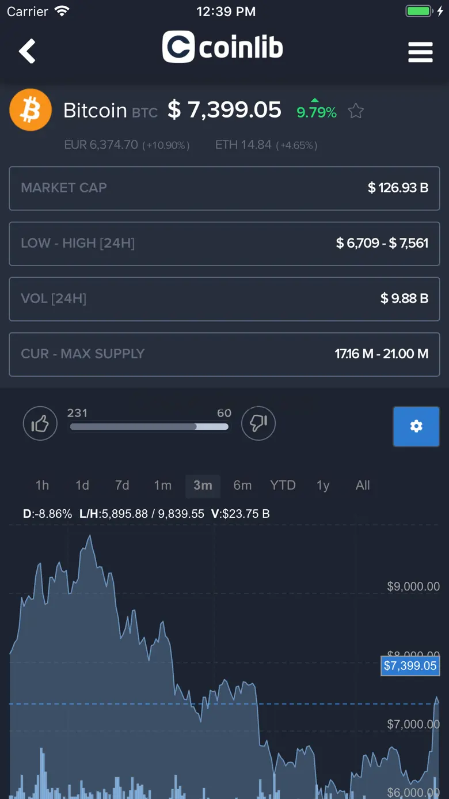This screenshot has width=449, height=799.
Task: Select the 1d chart range
Action: click(82, 486)
